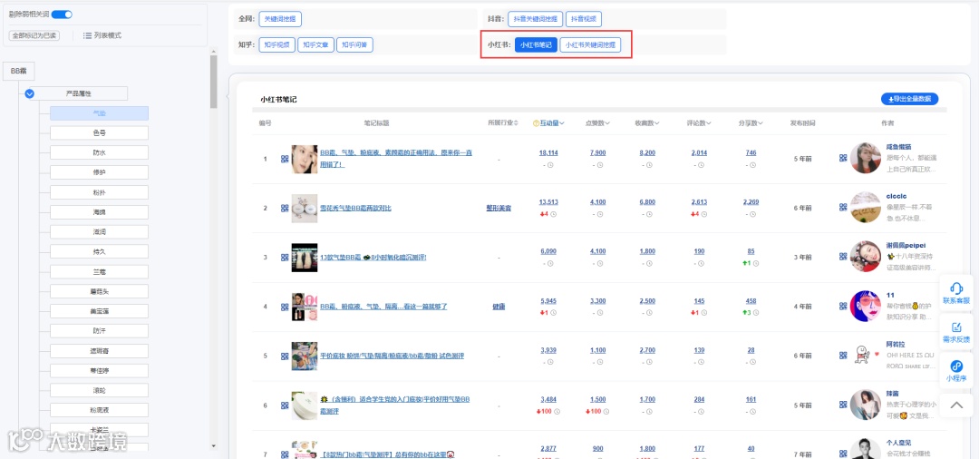Image resolution: width=979 pixels, height=459 pixels.
Task: Collapse the 产品属性 tree node
Action: pos(29,93)
